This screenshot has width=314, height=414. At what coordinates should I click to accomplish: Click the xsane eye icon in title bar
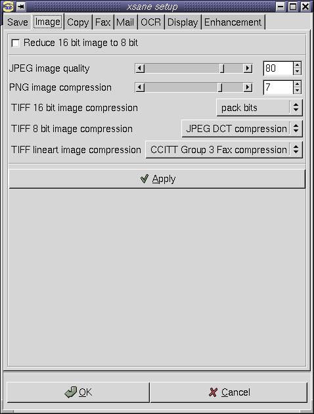coord(8,7)
